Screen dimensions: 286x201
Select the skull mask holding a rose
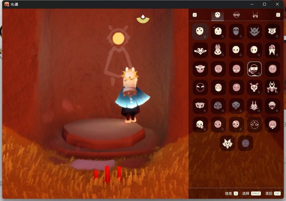click(200, 125)
